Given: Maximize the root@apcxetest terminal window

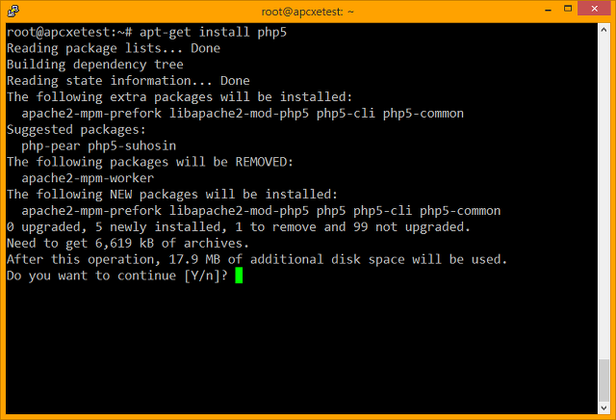Looking at the screenshot, I should point(568,9).
